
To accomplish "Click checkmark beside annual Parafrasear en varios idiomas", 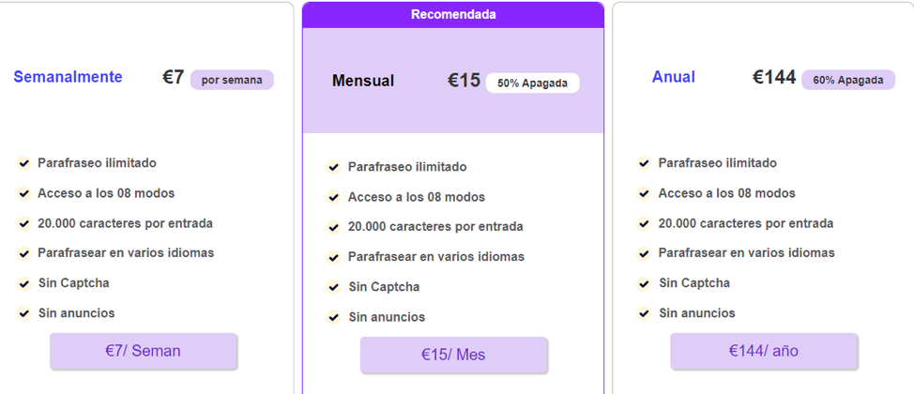I will tap(644, 253).
